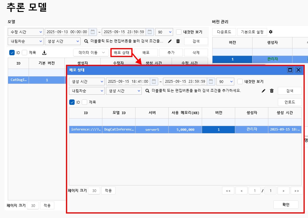Viewport: 308px width, 218px height.
Task: Check the 제목 checkbox in the 모델 panel
Action: (24, 53)
